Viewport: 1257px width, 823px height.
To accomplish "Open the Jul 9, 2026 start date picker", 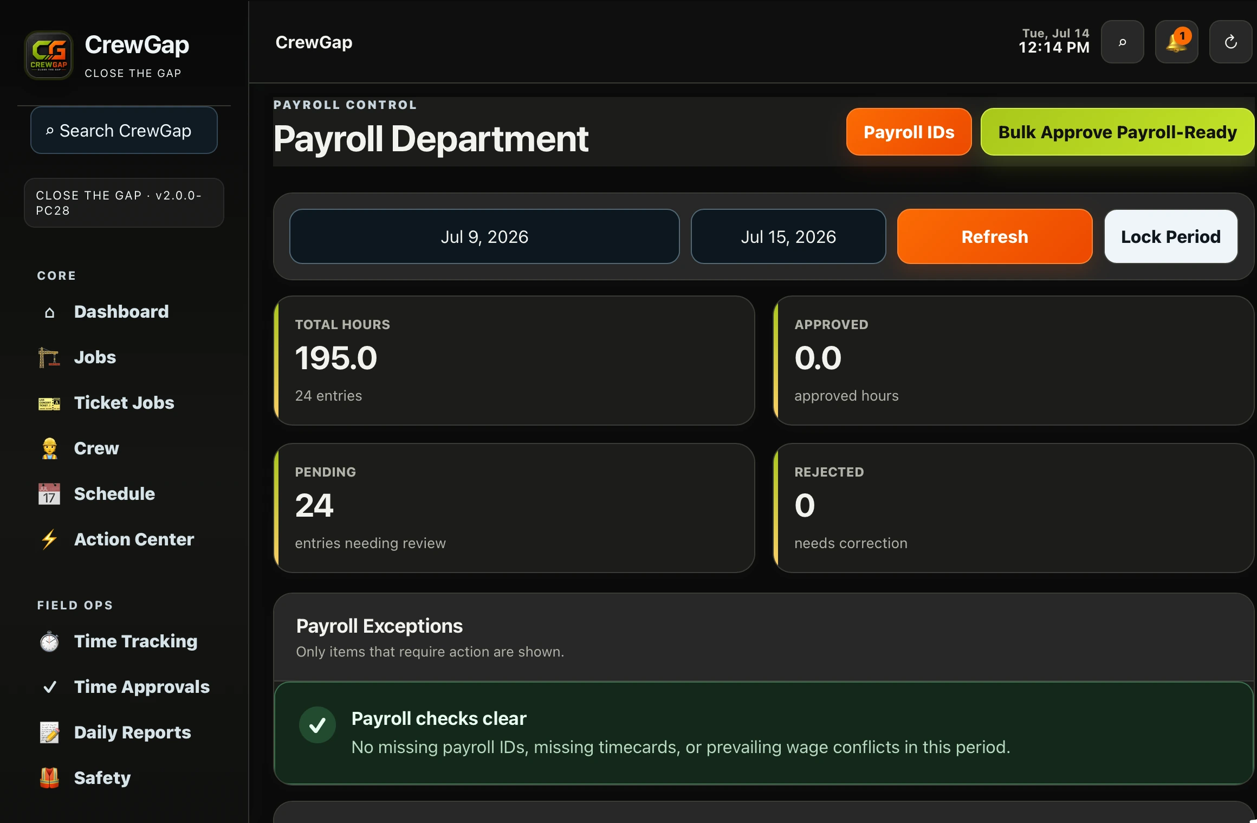I will click(484, 236).
